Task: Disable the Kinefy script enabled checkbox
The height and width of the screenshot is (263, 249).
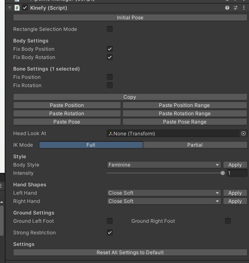Action: (x=25, y=8)
